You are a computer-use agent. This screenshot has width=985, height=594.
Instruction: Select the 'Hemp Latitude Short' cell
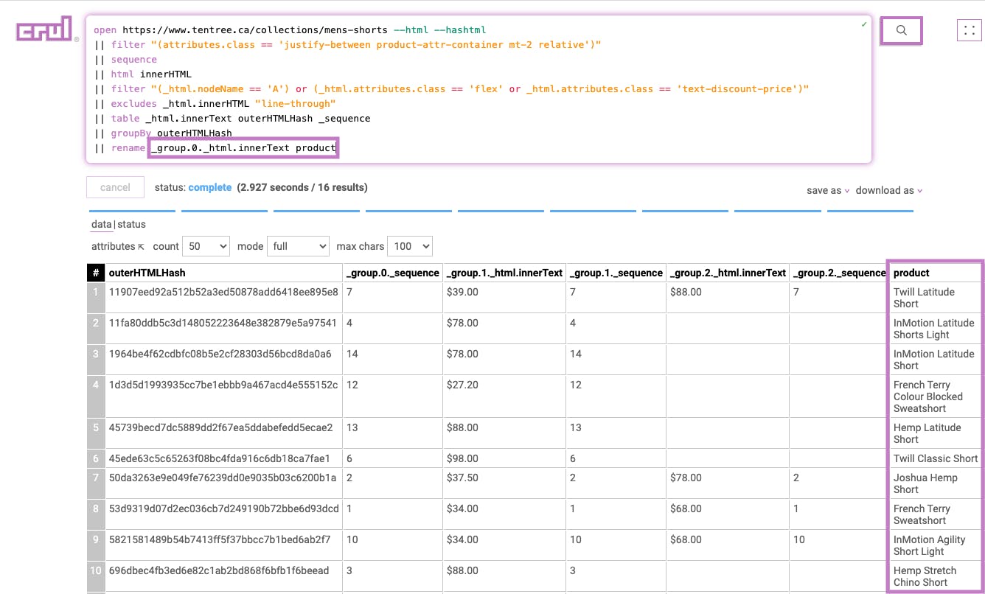pyautogui.click(x=936, y=433)
